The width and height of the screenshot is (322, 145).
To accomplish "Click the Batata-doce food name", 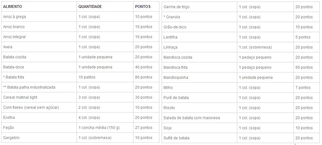I will coord(14,67).
